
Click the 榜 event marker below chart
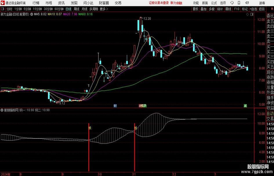(142, 105)
